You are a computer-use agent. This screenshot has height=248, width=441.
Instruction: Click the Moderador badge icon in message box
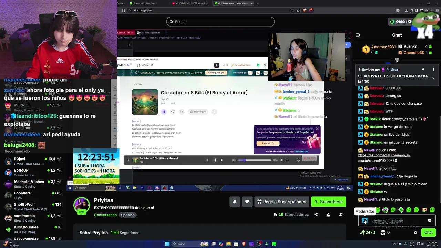click(365, 220)
